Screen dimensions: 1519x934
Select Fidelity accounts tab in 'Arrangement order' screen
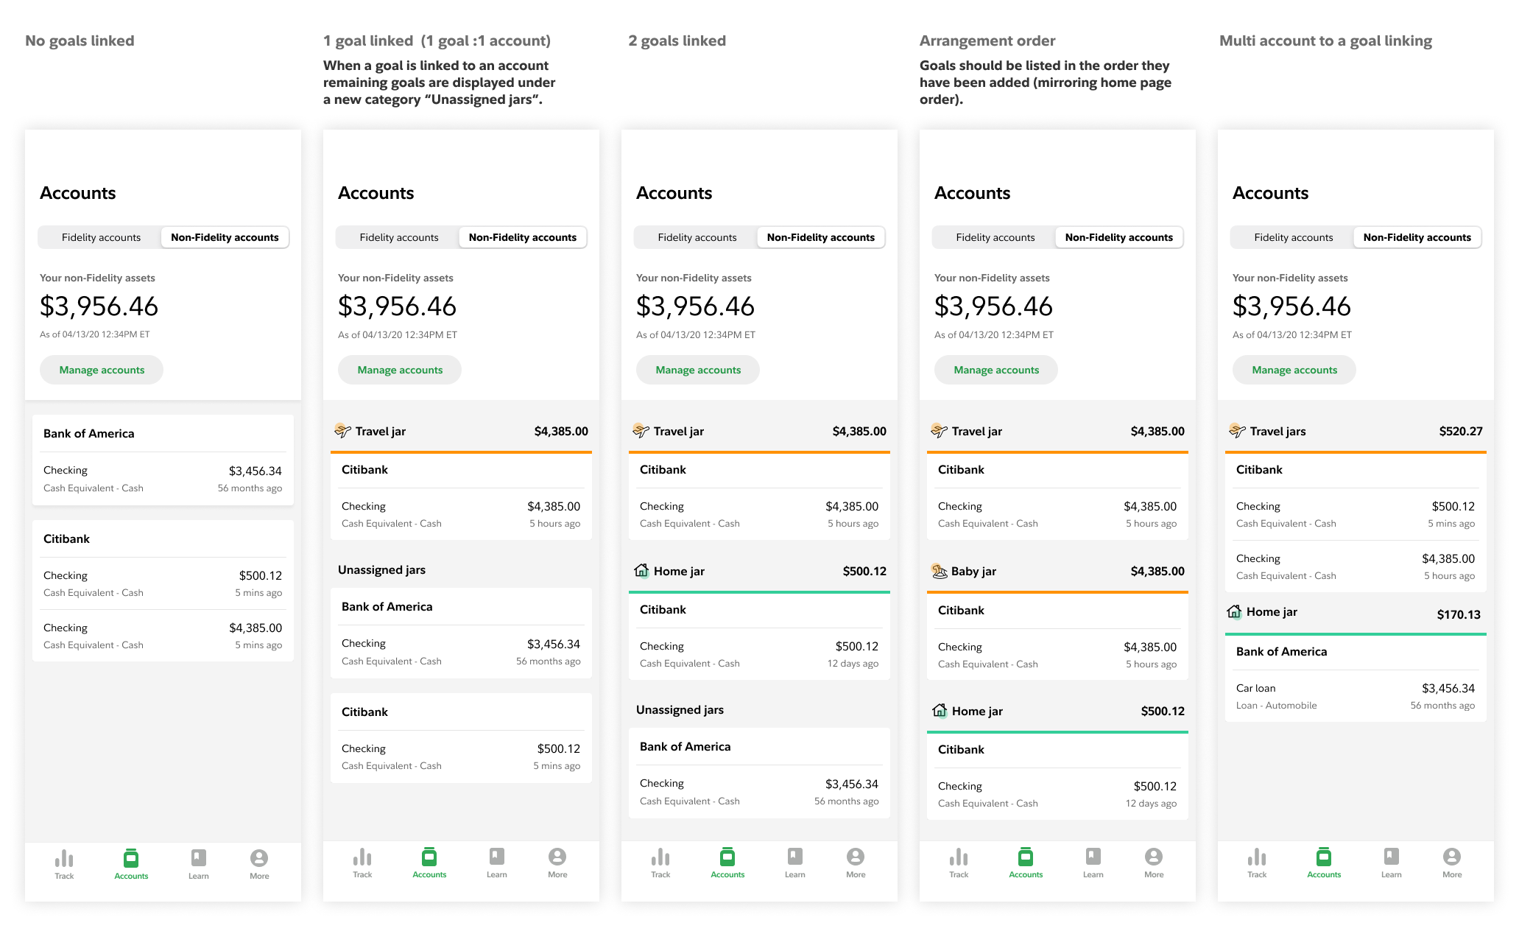(x=995, y=237)
